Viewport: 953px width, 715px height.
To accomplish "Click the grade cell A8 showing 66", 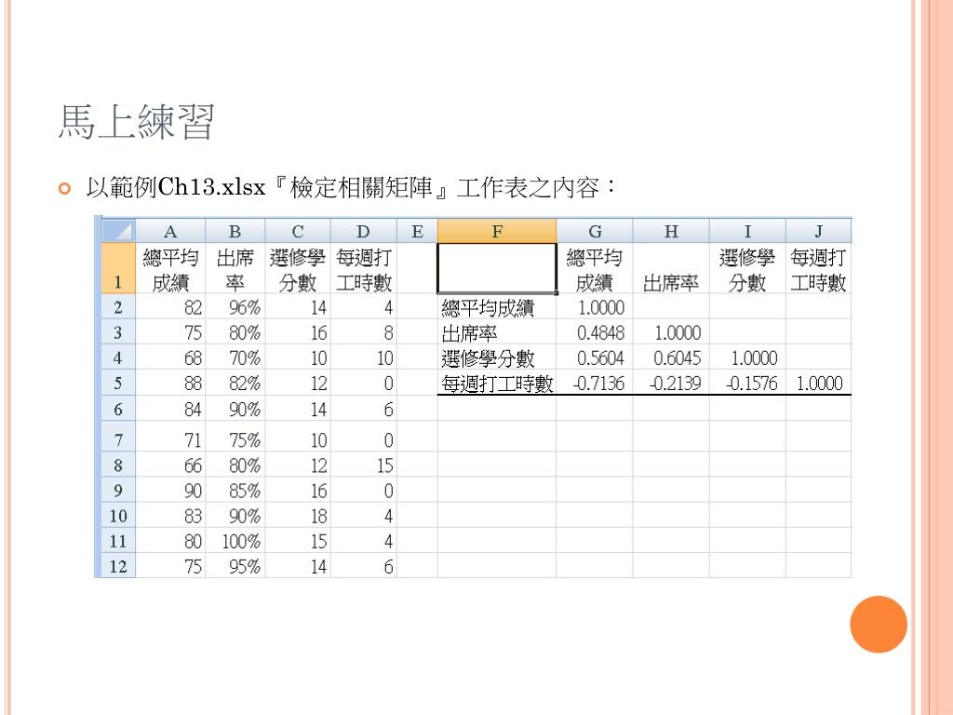I will (170, 465).
